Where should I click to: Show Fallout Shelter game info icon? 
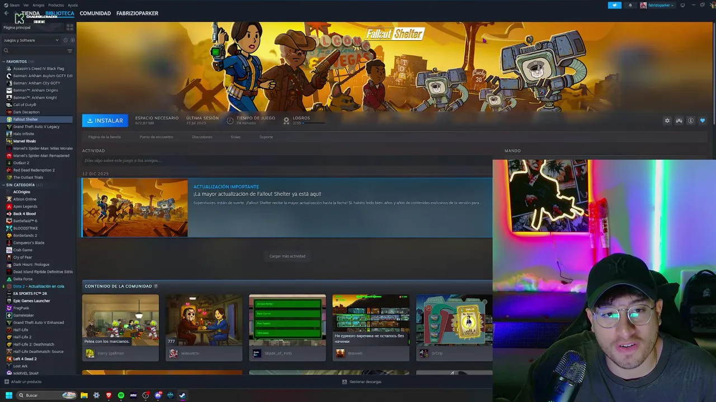tap(691, 121)
